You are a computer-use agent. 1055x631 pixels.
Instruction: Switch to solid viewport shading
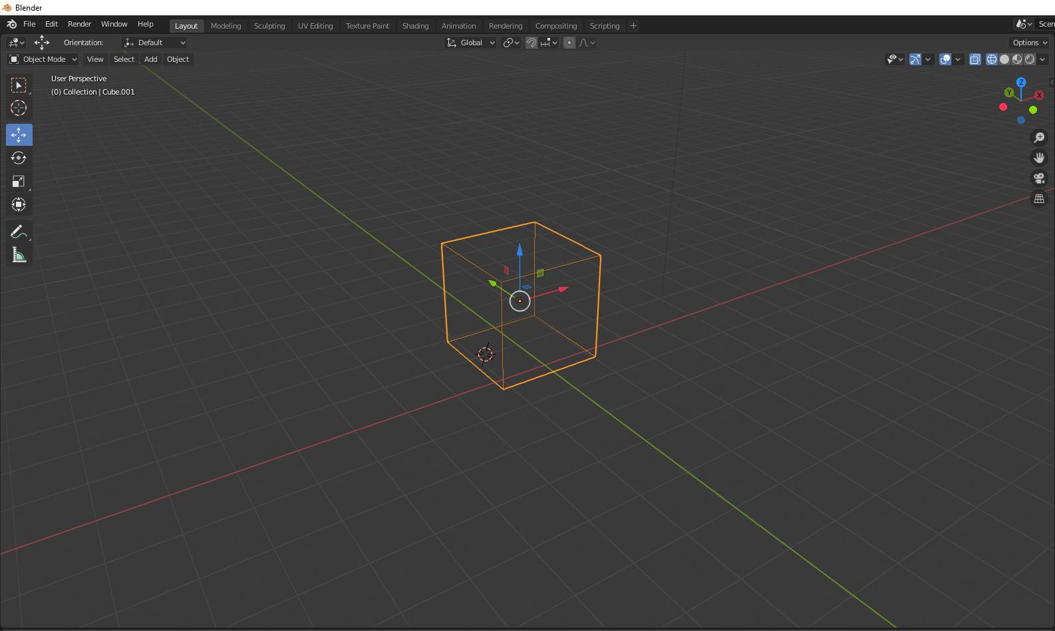point(1004,59)
